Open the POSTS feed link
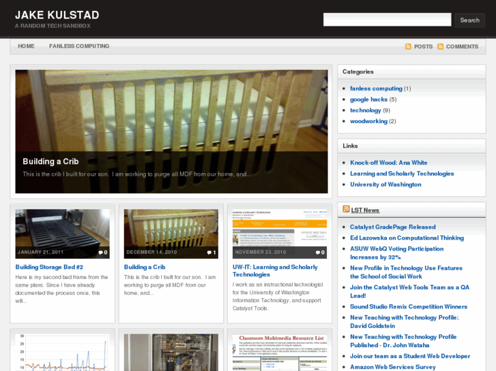This screenshot has height=371, width=496. [x=423, y=46]
